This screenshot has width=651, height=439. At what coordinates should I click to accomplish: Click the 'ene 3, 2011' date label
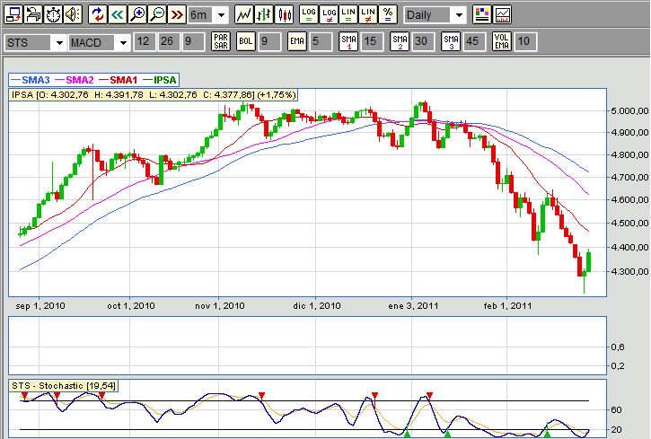tap(413, 306)
